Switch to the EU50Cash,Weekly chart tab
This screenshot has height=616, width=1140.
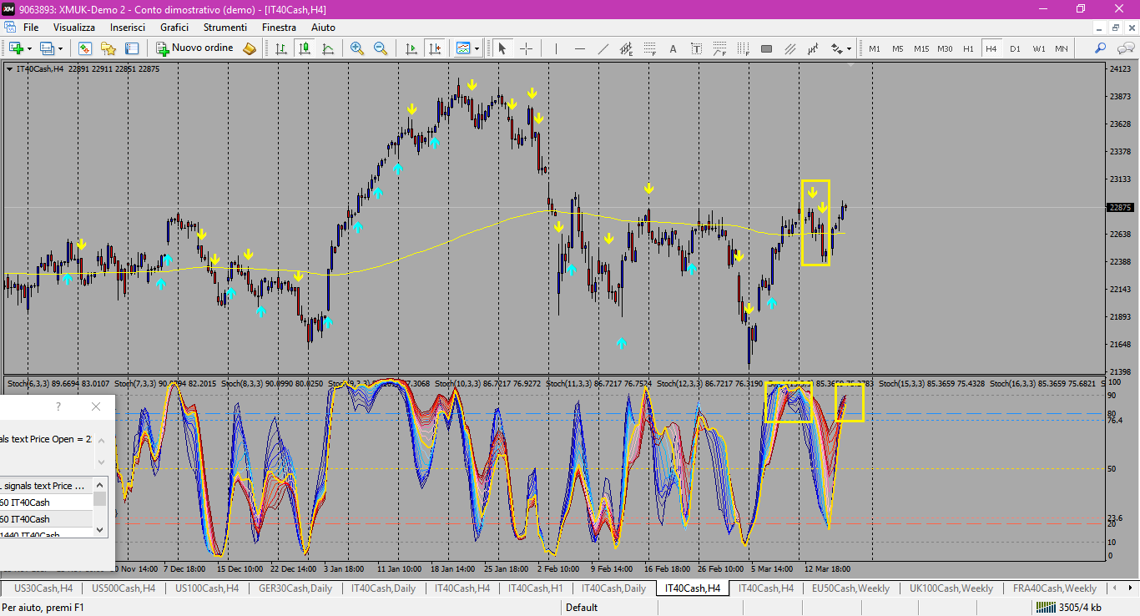click(x=850, y=588)
